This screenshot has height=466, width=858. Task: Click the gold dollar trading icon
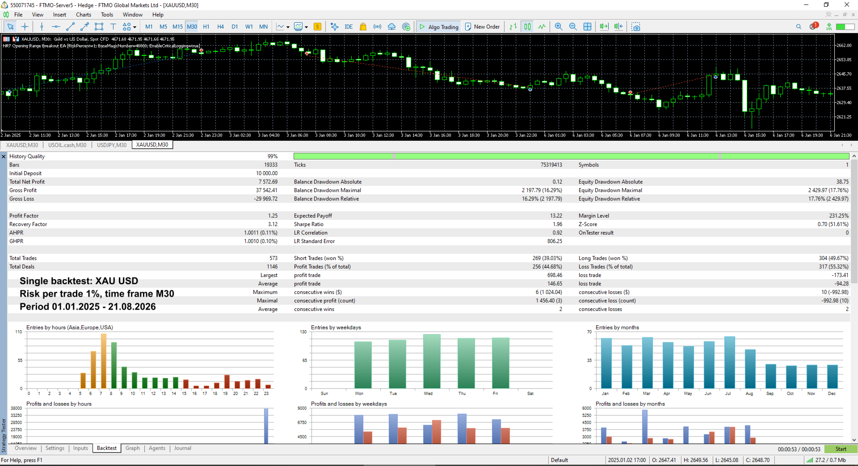coord(317,27)
